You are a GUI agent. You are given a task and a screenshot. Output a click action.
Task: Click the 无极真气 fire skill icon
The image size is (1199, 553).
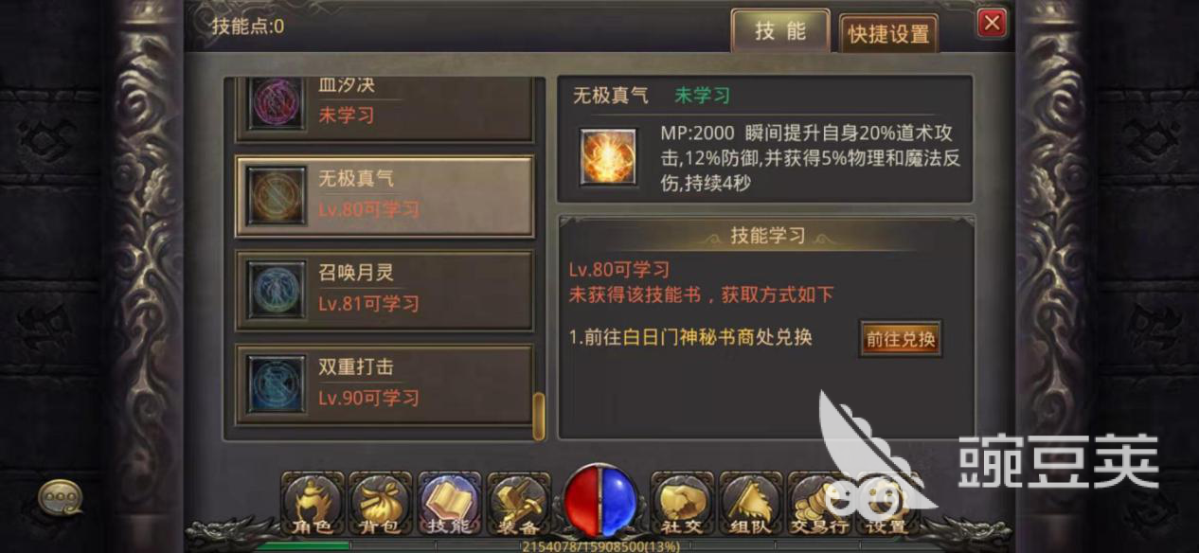point(610,156)
